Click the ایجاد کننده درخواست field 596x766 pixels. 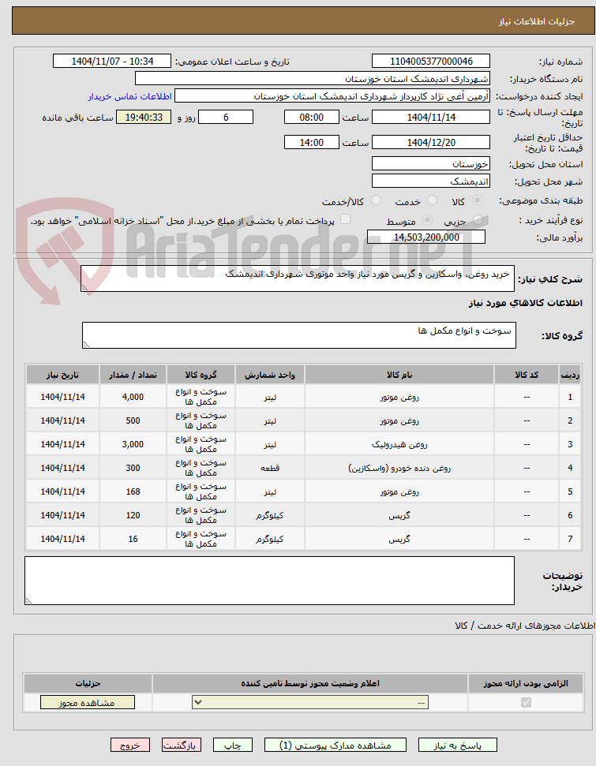pyautogui.click(x=332, y=95)
